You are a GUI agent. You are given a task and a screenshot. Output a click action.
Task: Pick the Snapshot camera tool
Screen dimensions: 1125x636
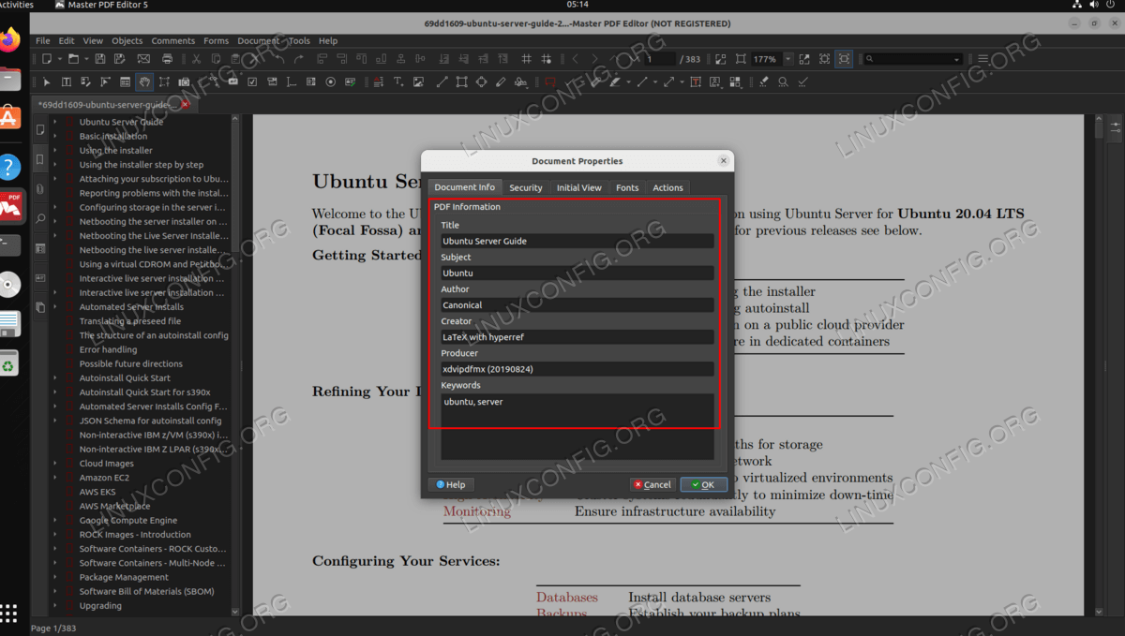pos(184,81)
